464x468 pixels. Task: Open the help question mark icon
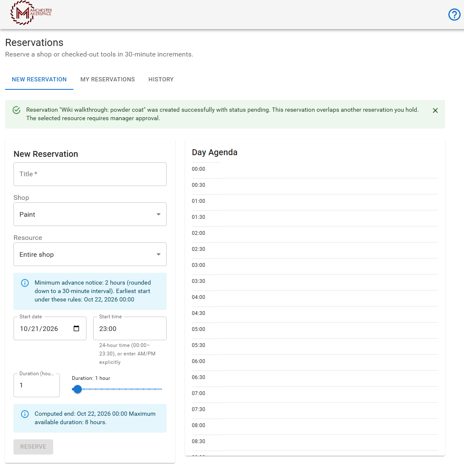[454, 14]
